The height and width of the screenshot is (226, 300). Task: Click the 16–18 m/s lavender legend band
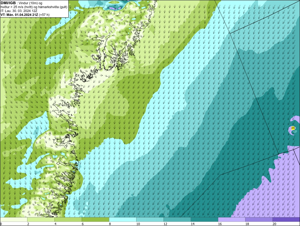(x=232, y=219)
